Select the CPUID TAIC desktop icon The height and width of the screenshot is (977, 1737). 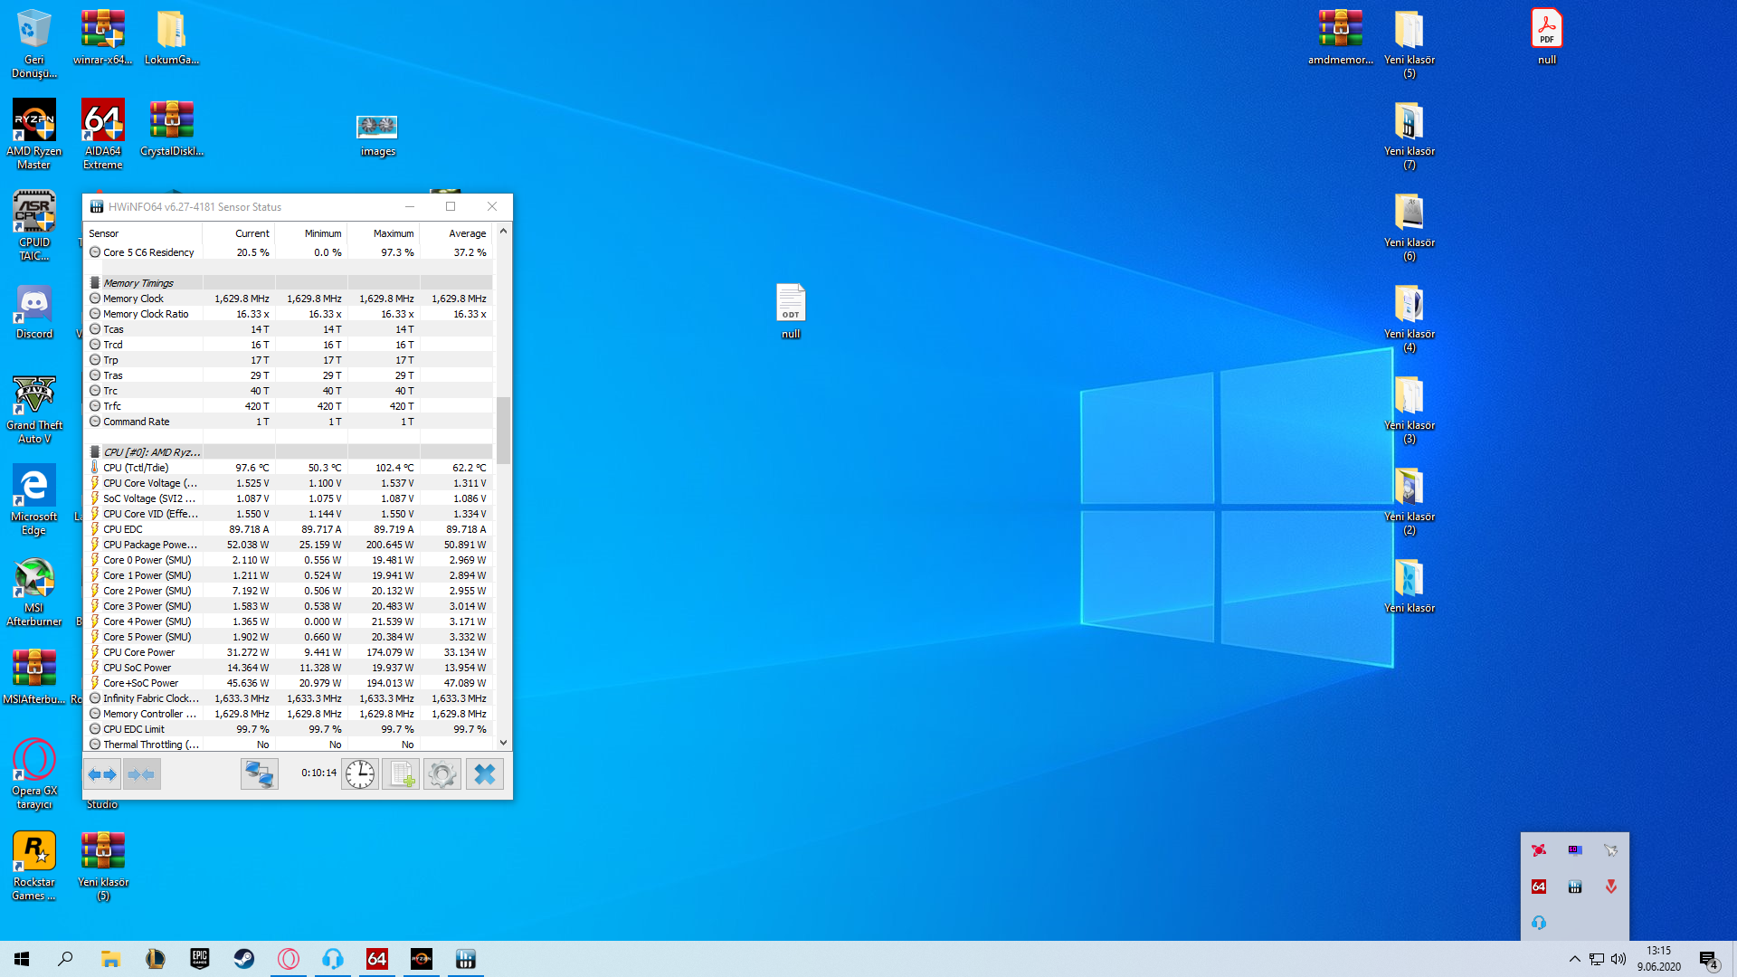[x=34, y=225]
